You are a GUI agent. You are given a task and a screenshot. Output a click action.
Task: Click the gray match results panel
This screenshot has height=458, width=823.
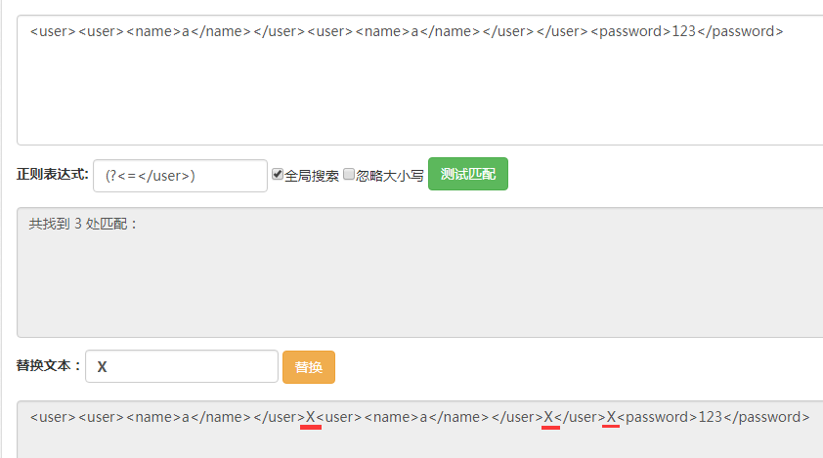click(420, 283)
